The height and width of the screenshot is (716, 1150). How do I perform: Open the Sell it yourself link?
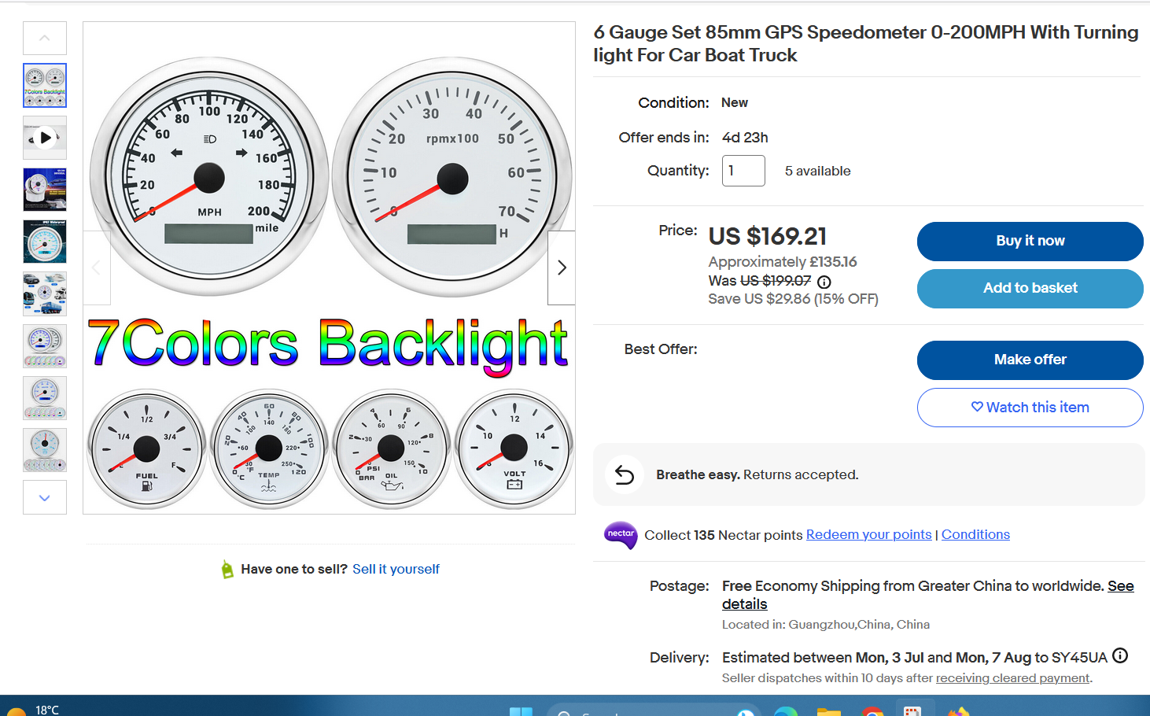click(x=396, y=569)
